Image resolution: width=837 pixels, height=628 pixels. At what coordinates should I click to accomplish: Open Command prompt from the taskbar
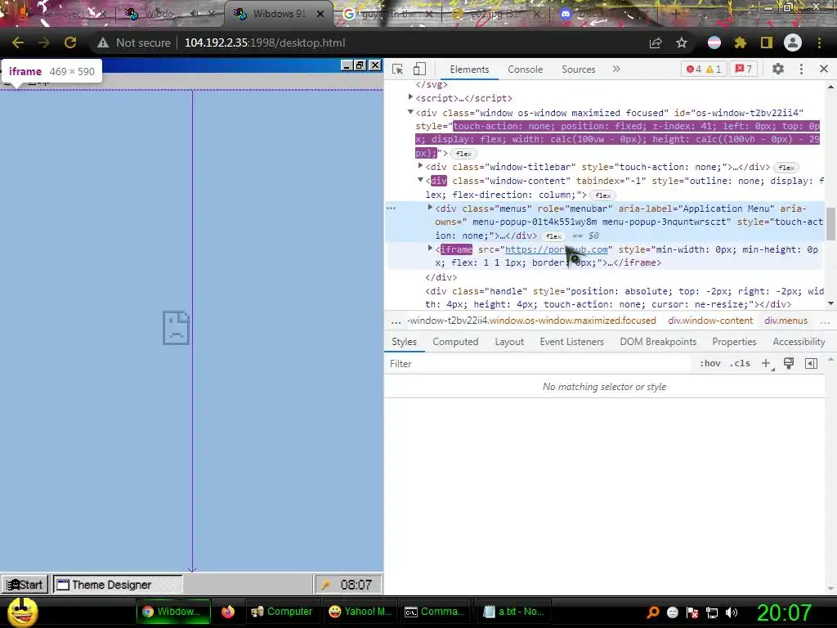(x=435, y=612)
